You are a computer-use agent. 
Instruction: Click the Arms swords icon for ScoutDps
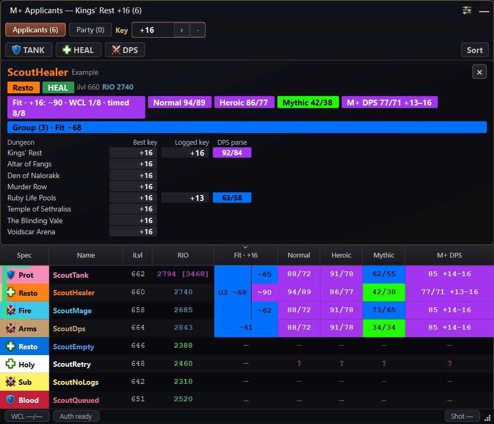(x=11, y=328)
